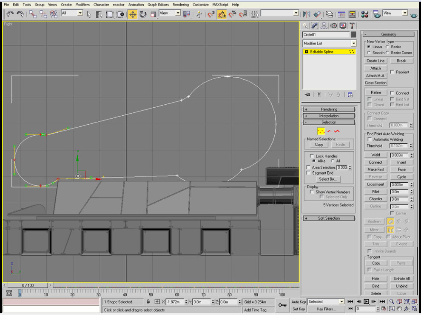Switch to the Hierarchy panel icon
The image size is (421, 315).
tap(324, 26)
